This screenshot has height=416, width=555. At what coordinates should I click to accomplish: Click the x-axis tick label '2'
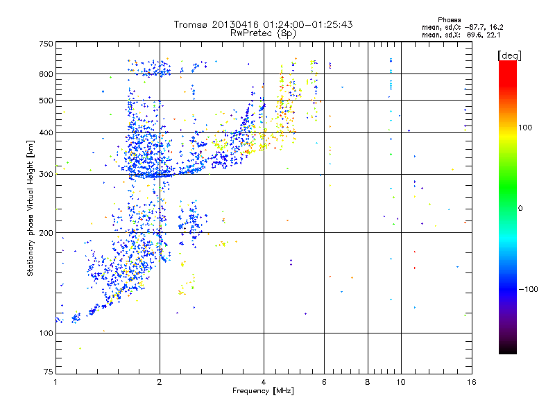pyautogui.click(x=160, y=382)
